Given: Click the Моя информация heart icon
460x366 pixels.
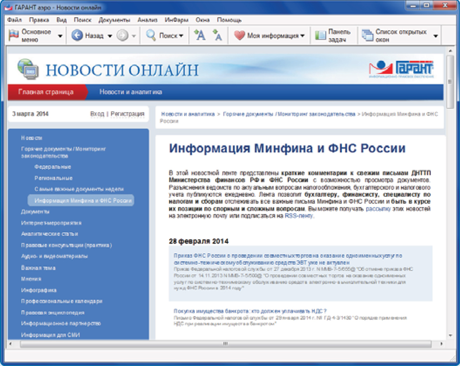Looking at the screenshot, I should pos(240,35).
